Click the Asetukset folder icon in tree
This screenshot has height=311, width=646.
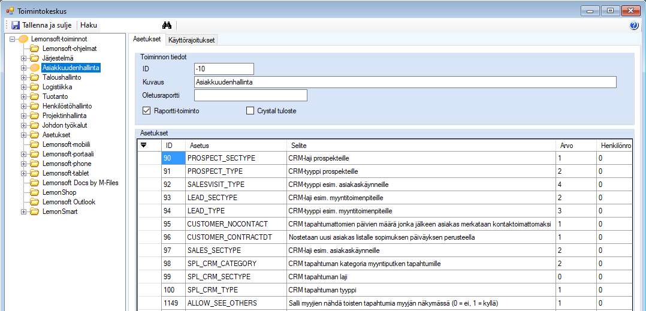pyautogui.click(x=35, y=135)
